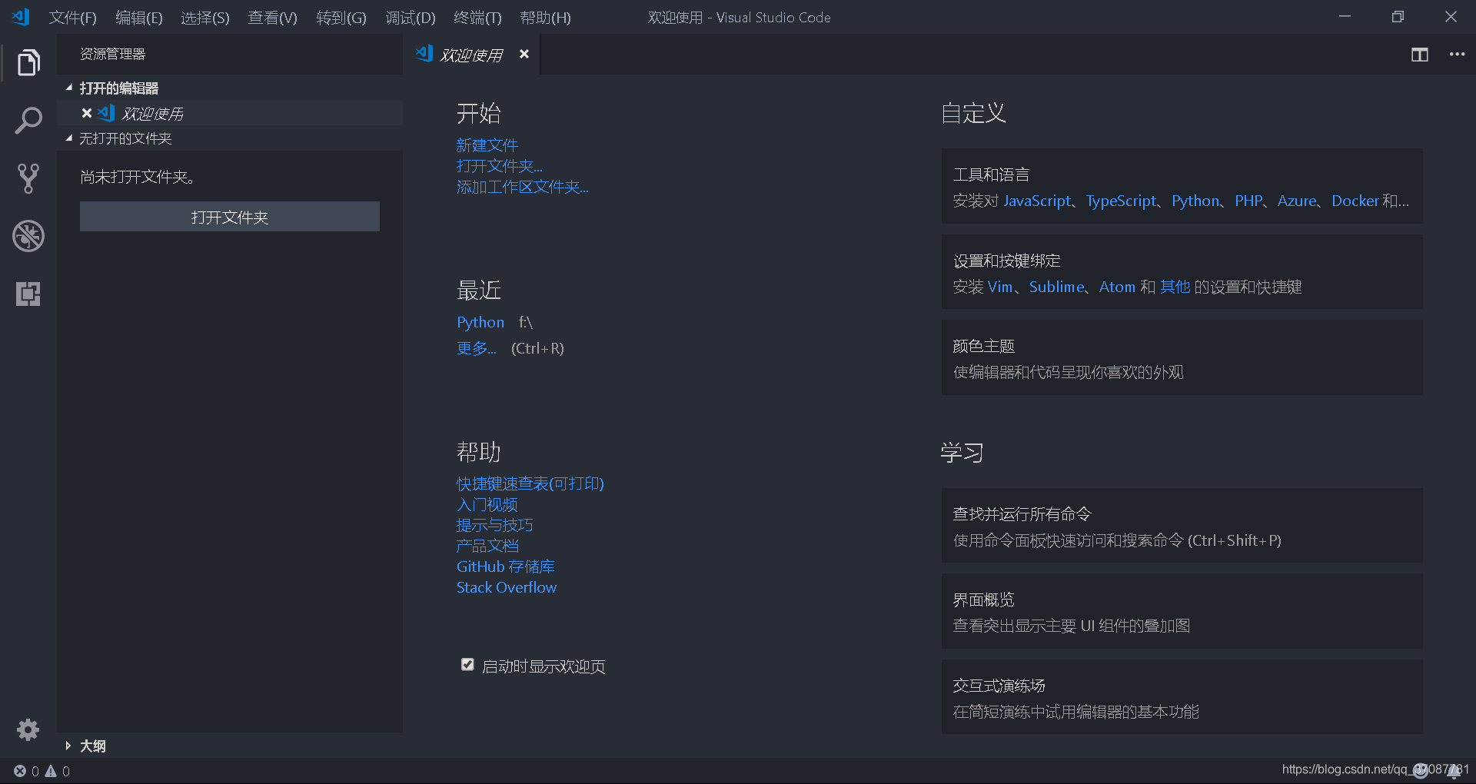Open the Search view in activity bar
This screenshot has height=784, width=1476.
[x=28, y=121]
